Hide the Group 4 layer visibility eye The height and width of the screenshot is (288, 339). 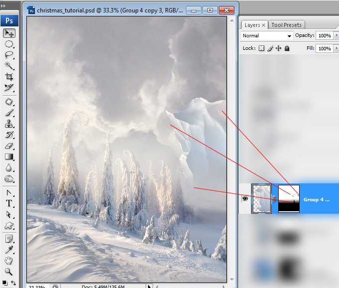click(245, 198)
